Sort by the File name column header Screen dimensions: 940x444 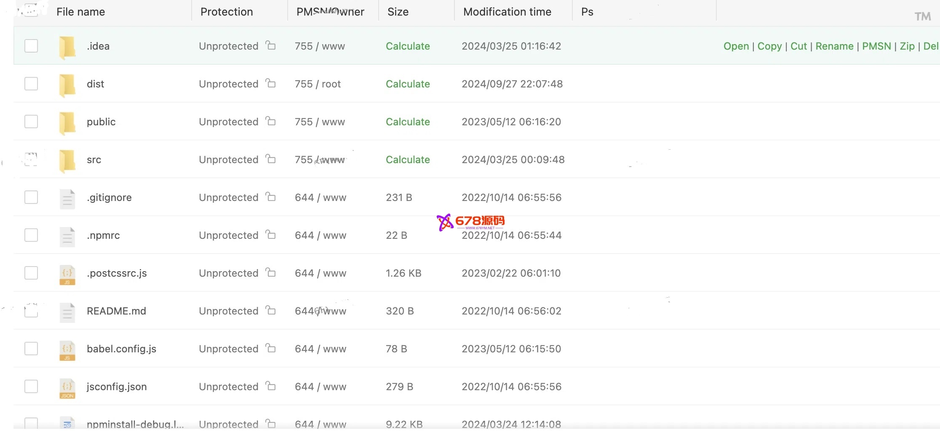(81, 12)
